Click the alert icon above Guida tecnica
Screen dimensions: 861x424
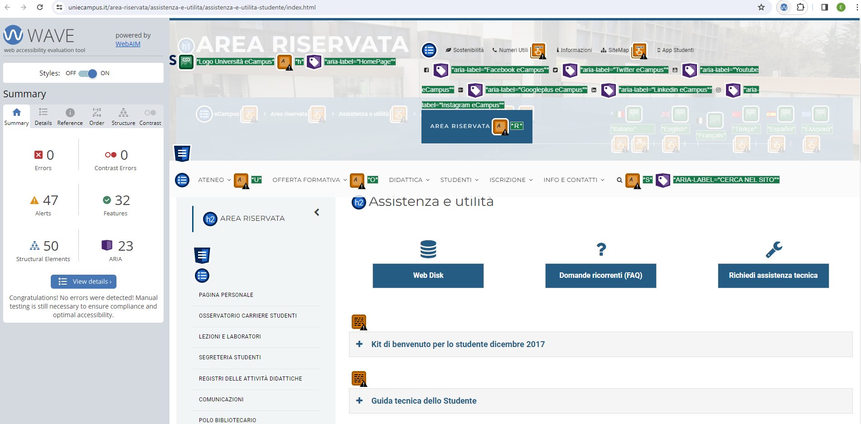tap(359, 379)
